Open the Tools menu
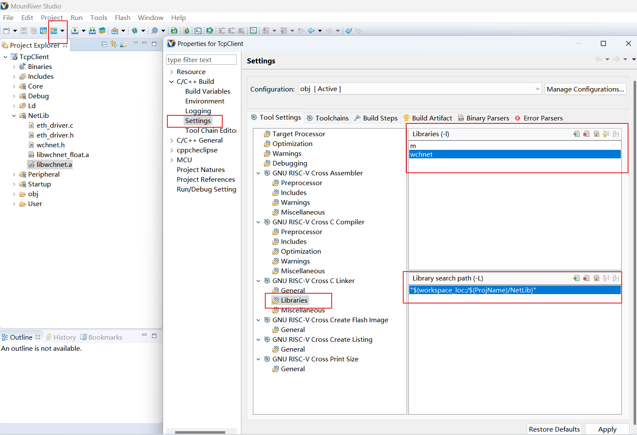 (99, 17)
